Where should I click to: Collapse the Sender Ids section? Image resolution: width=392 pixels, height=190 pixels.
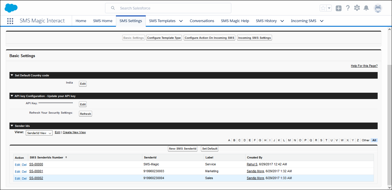(x=12, y=126)
